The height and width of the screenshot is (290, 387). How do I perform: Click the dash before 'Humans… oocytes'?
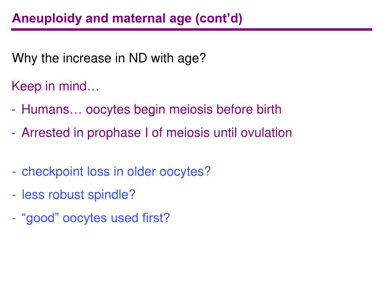(x=14, y=110)
